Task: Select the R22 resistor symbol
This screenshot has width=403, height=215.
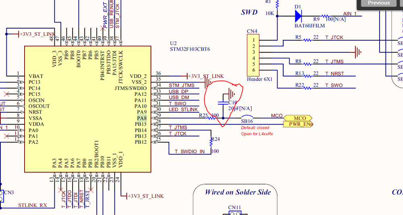Action: (307, 88)
